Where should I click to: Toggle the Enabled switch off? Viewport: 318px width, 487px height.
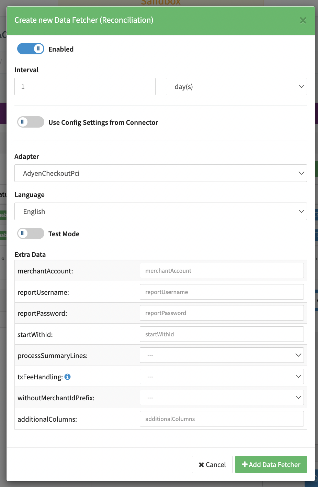pos(31,49)
